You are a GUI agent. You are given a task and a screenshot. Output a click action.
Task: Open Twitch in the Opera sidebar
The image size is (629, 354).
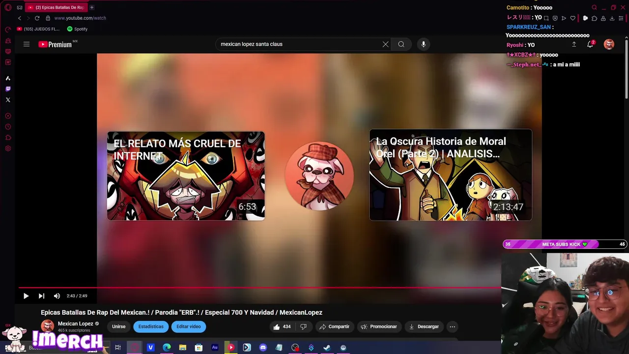[8, 89]
